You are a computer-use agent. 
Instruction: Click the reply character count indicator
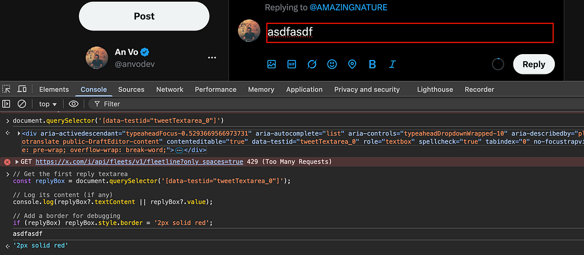point(498,65)
